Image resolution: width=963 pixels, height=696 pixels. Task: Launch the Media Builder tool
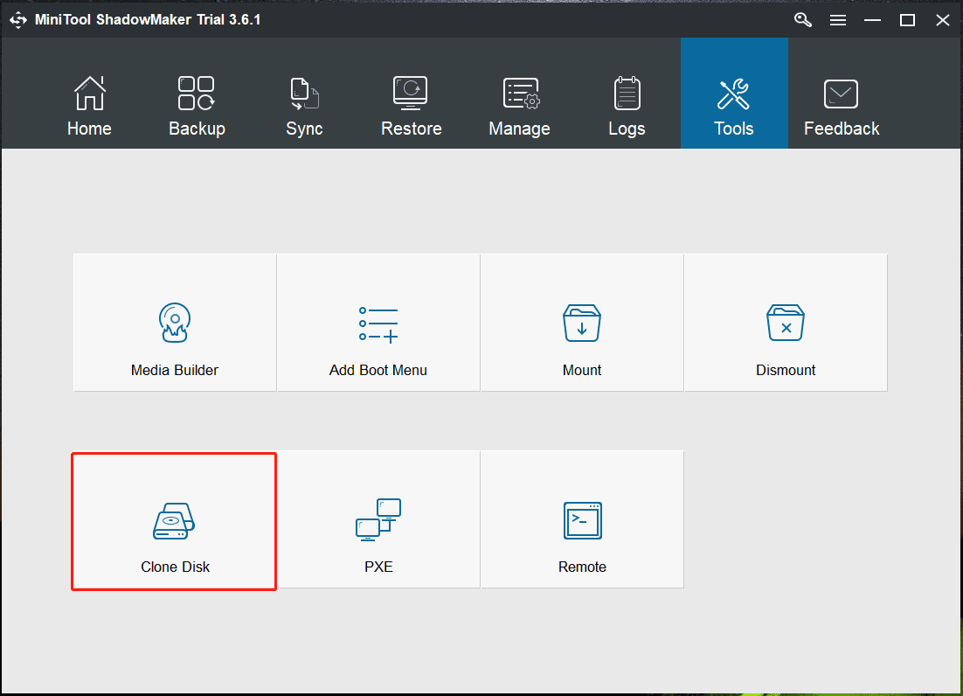coord(175,324)
